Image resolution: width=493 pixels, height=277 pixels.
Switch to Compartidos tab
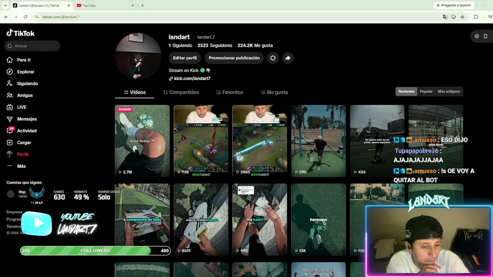181,92
